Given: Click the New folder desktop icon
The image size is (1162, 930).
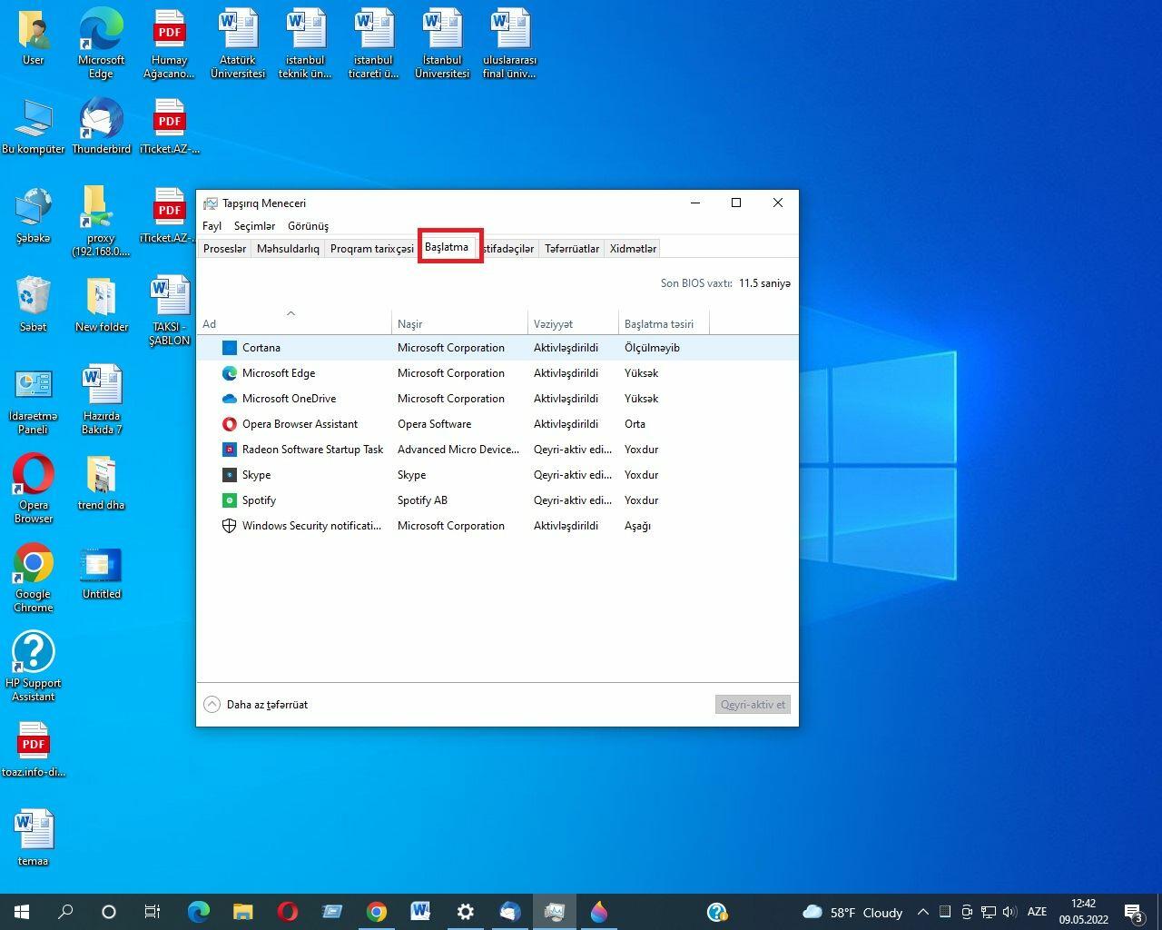Looking at the screenshot, I should coord(102,303).
